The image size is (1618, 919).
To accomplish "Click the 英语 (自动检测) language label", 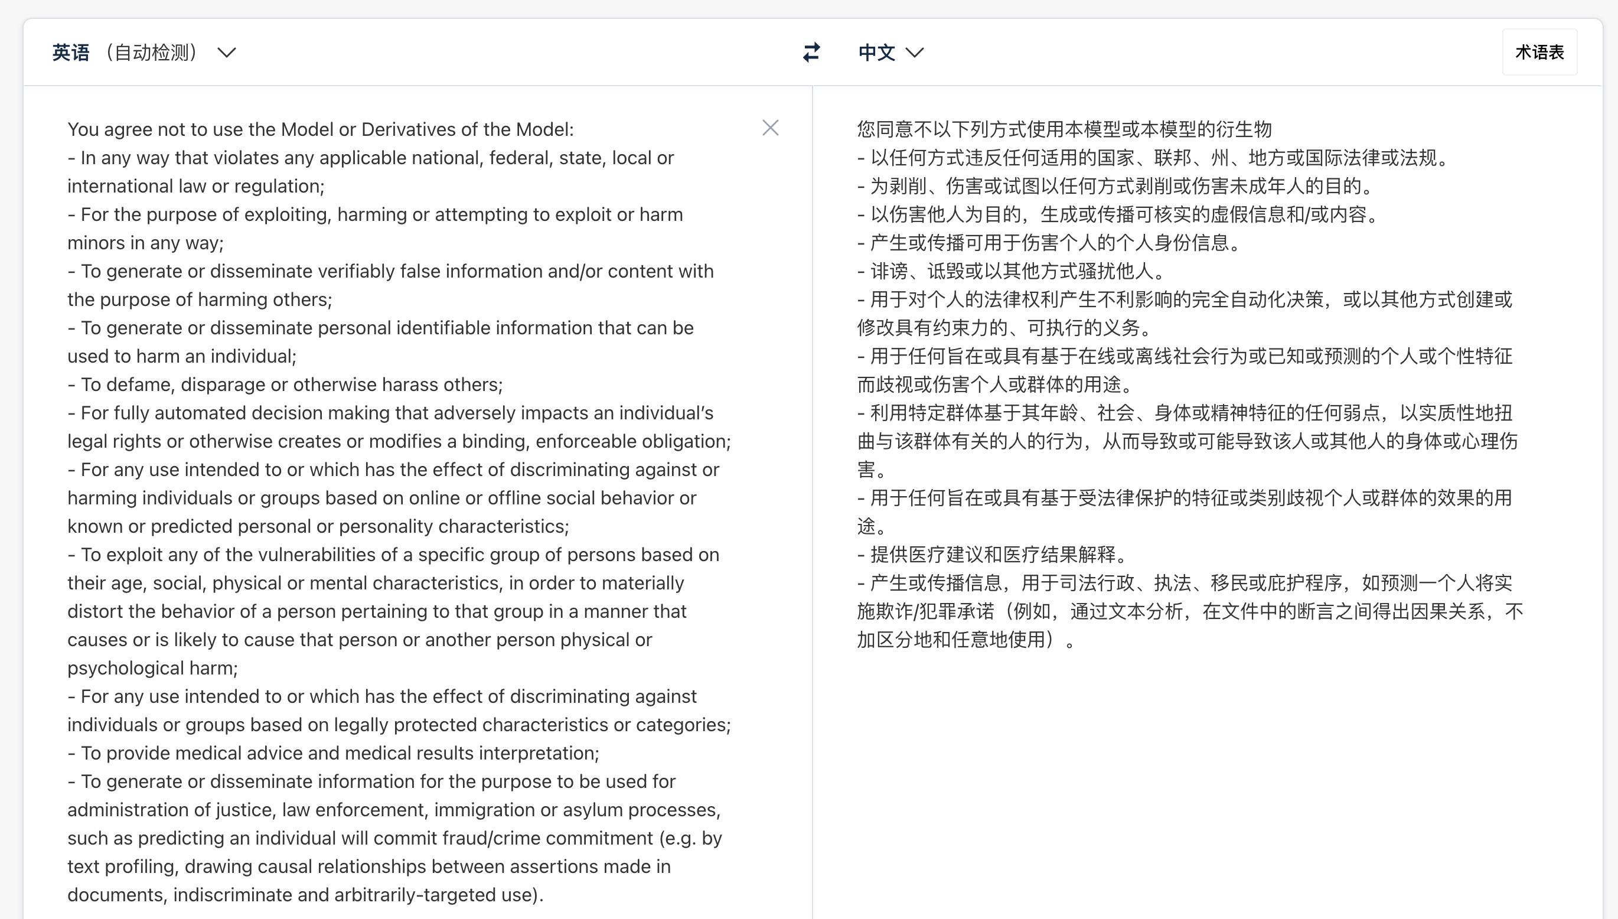I will click(x=125, y=53).
